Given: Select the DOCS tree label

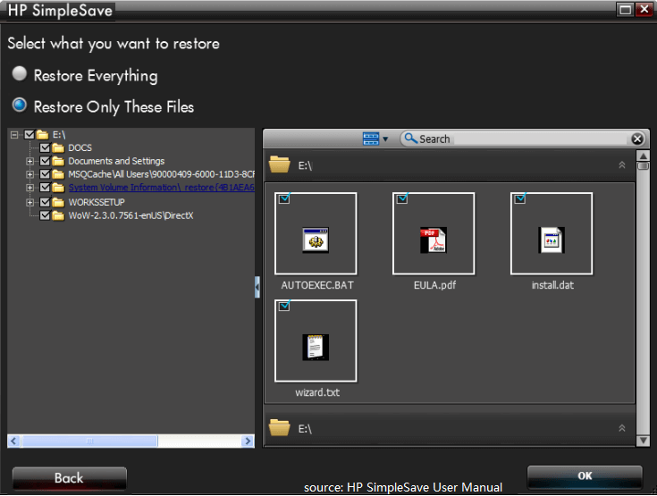Looking at the screenshot, I should (x=80, y=147).
